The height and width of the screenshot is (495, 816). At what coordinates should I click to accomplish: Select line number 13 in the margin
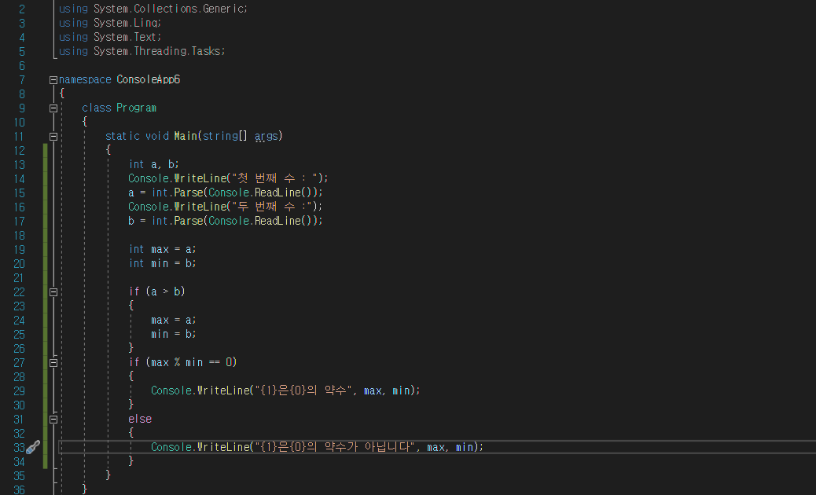tap(19, 165)
